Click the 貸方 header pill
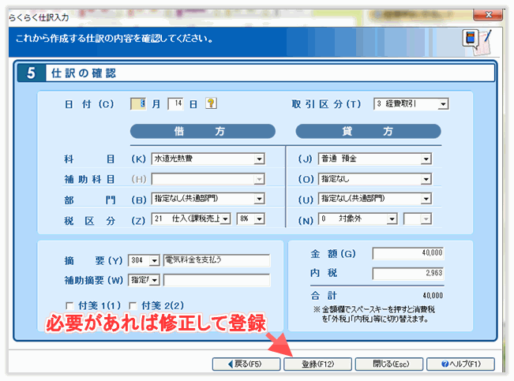The width and height of the screenshot is (514, 381). click(368, 132)
